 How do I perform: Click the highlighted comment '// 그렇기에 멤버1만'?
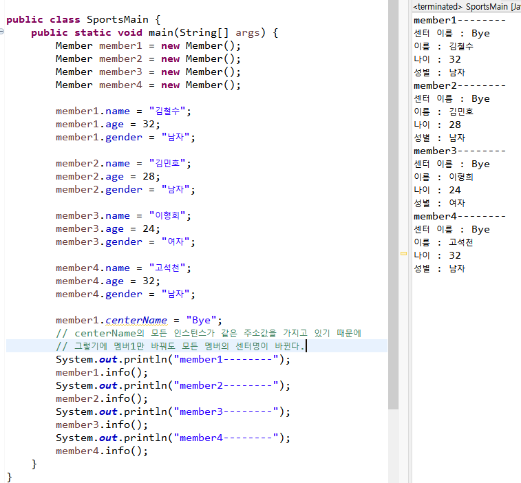180,346
